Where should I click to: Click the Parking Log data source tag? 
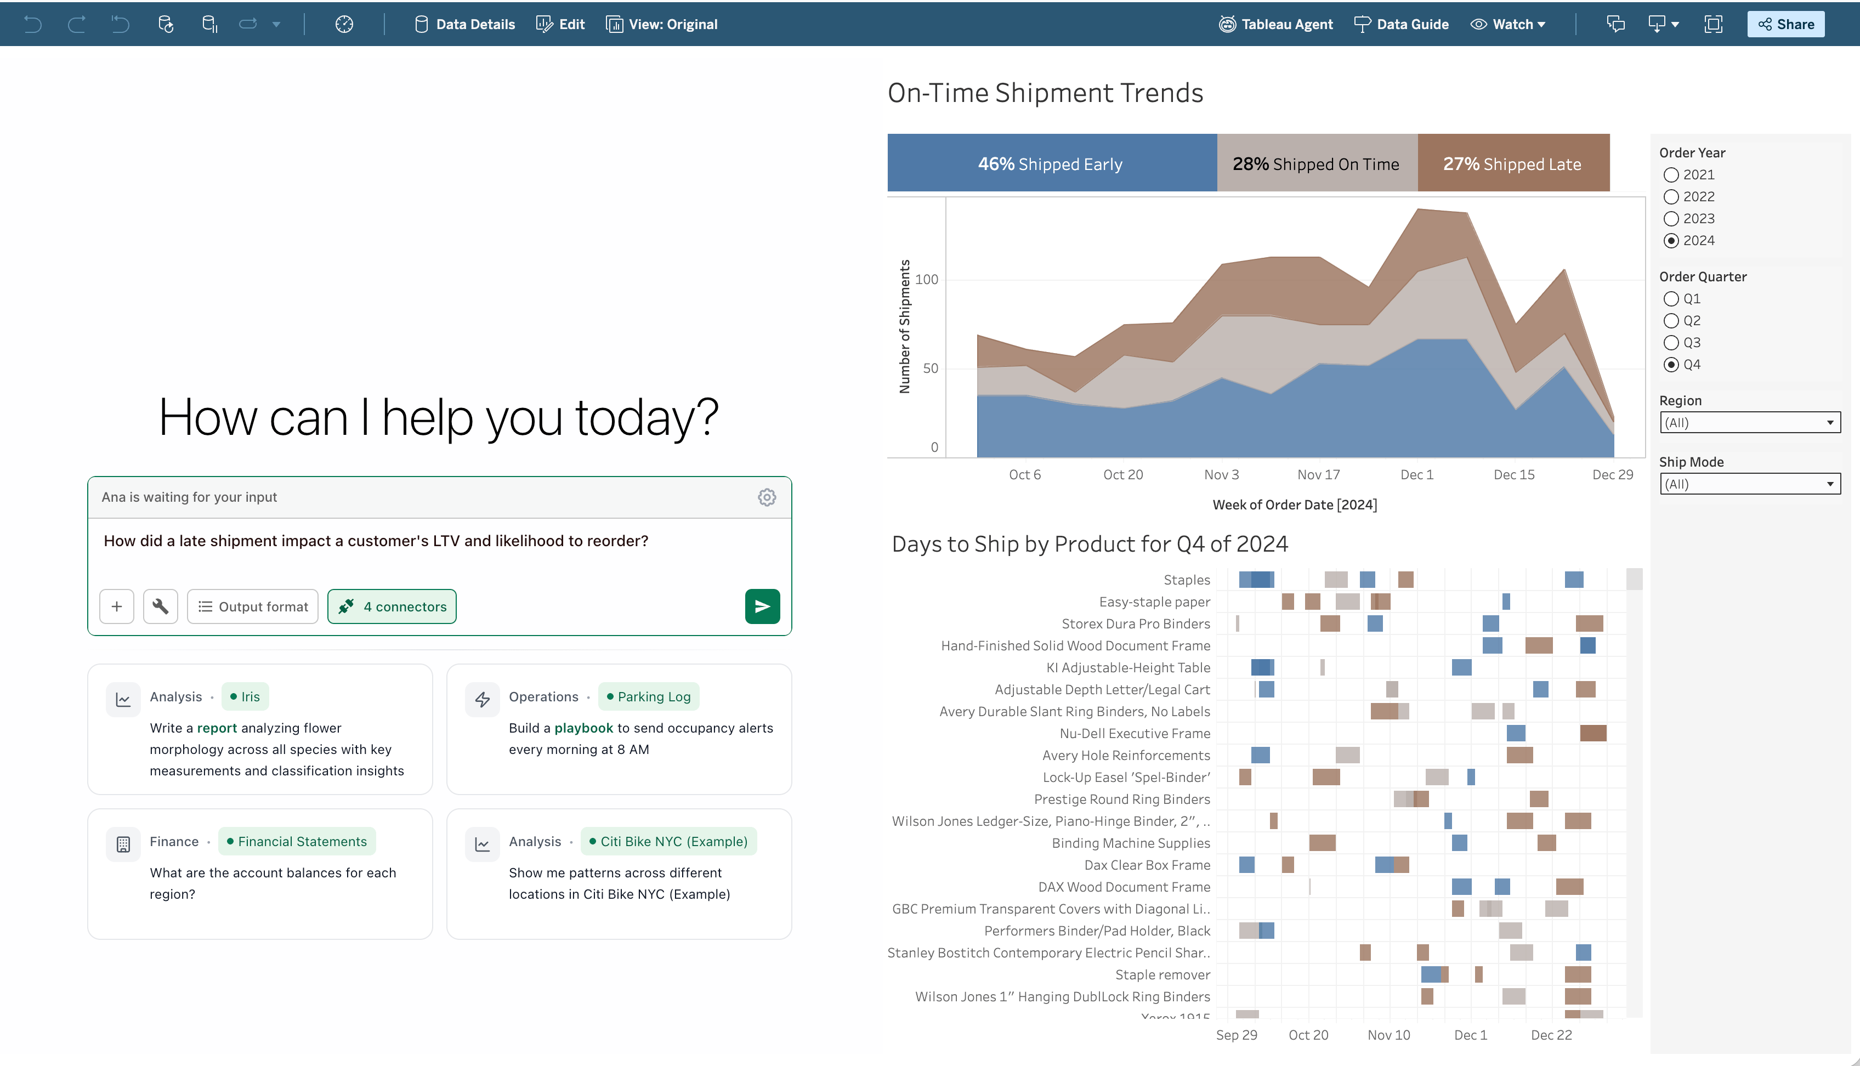649,696
